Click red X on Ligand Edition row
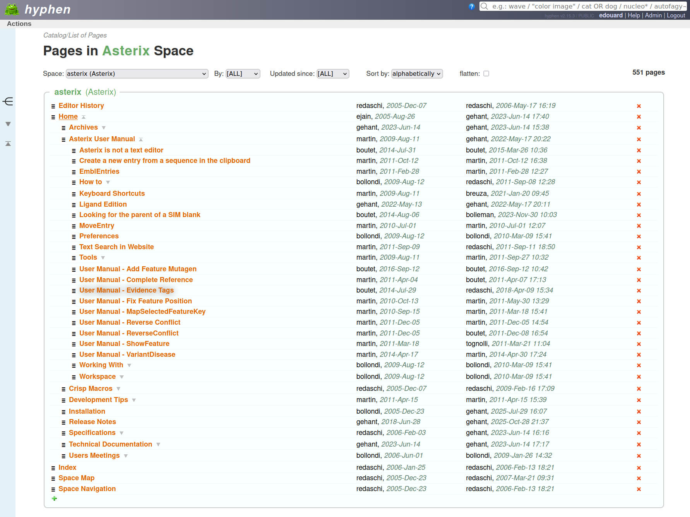 tap(639, 205)
